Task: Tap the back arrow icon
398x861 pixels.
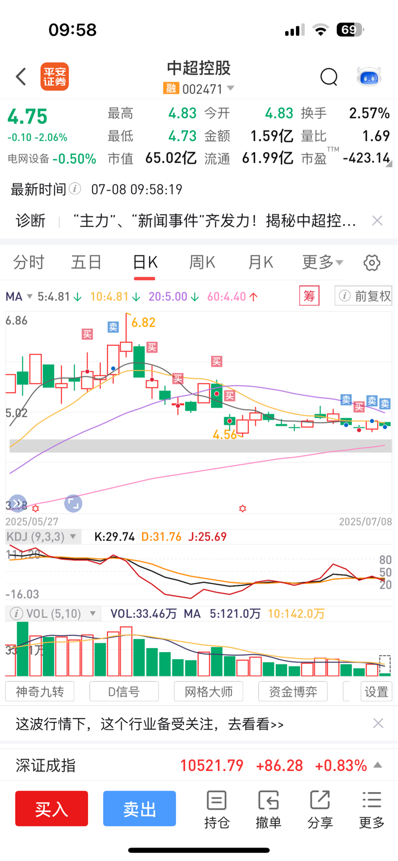Action: (x=21, y=77)
